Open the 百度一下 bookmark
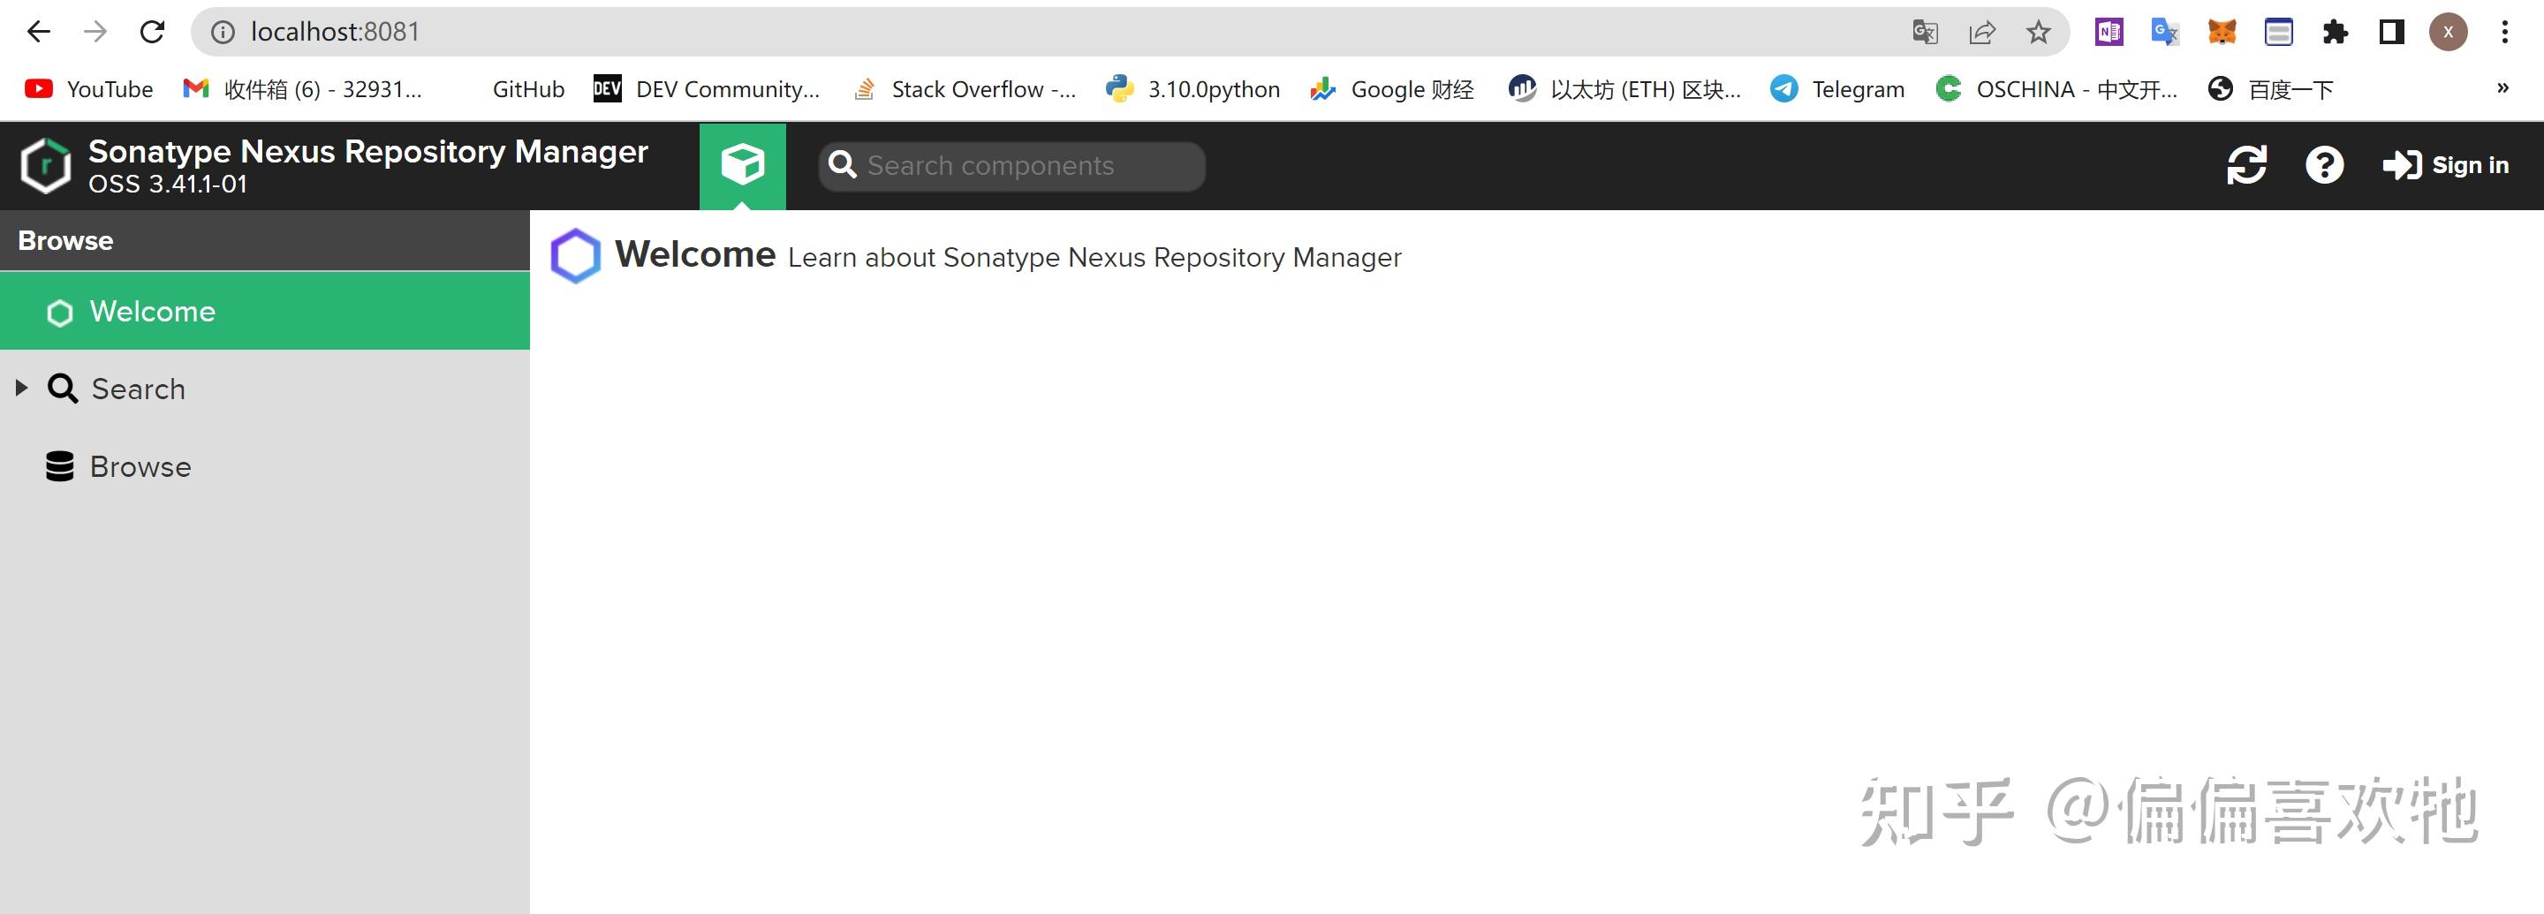This screenshot has height=914, width=2544. pyautogui.click(x=2270, y=89)
